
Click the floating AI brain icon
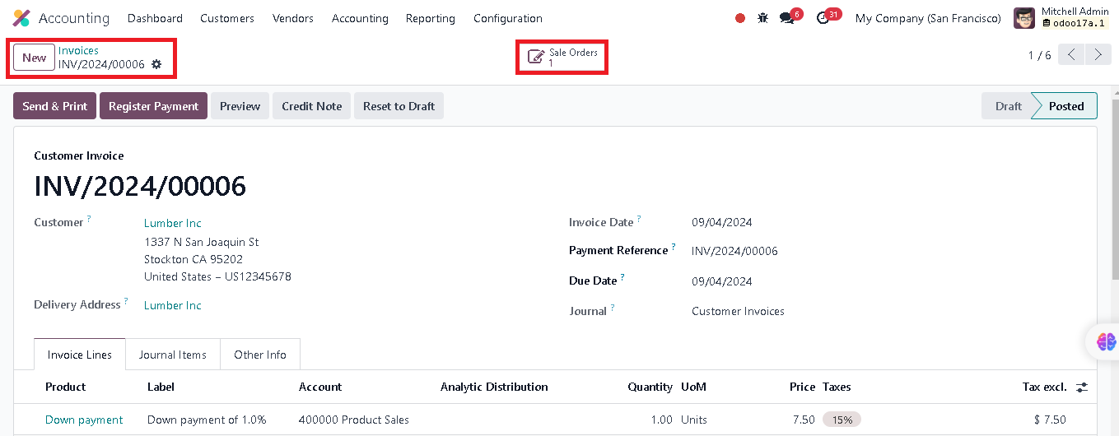(1106, 341)
